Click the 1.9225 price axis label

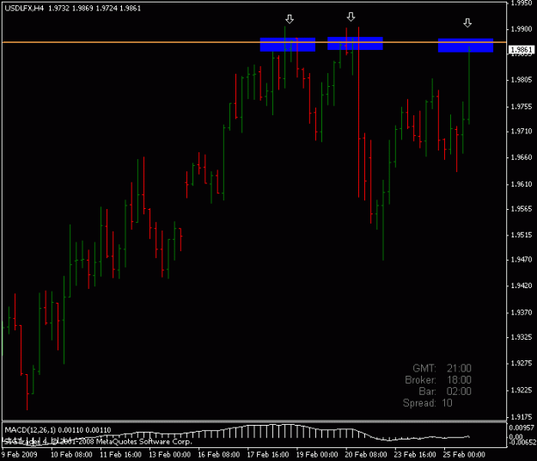pyautogui.click(x=522, y=390)
